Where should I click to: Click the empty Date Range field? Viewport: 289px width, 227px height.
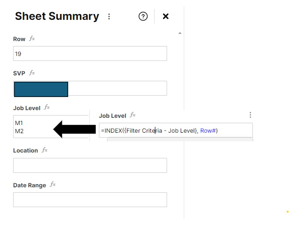(x=90, y=200)
